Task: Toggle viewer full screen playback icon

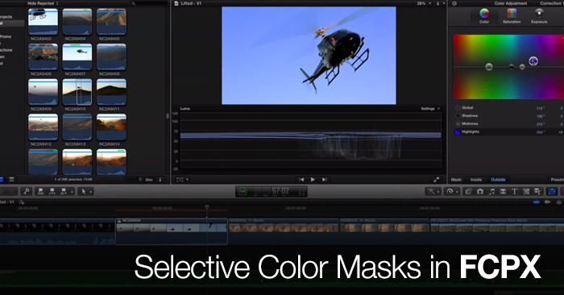Action: pyautogui.click(x=437, y=180)
